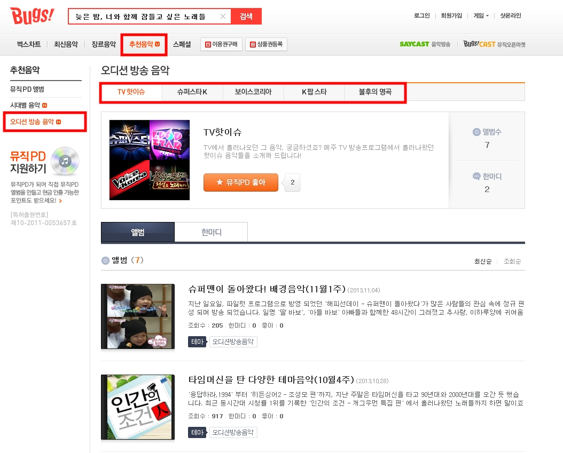Clear the search box with X icon
Image resolution: width=563 pixels, height=453 pixels.
click(223, 17)
